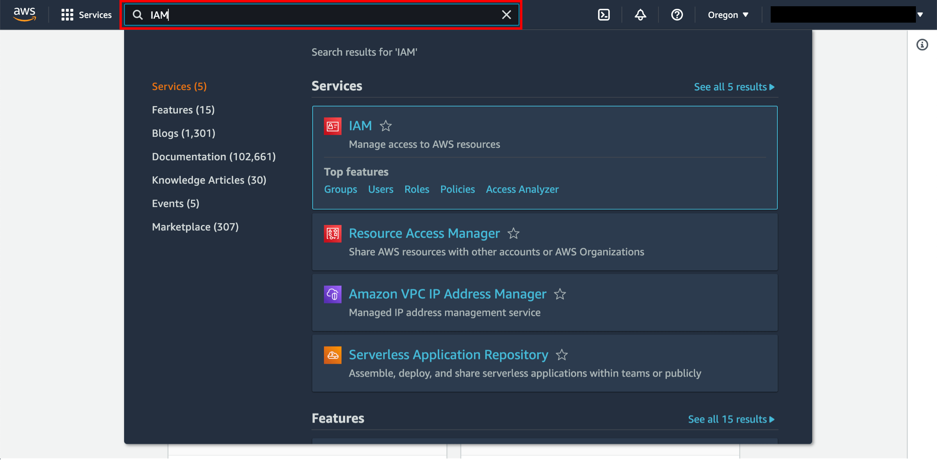Open the help question mark icon
This screenshot has height=465, width=937.
677,14
